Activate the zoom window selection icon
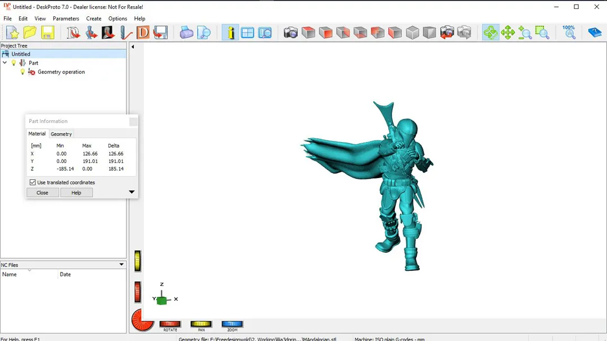This screenshot has height=341, width=607. click(x=542, y=33)
